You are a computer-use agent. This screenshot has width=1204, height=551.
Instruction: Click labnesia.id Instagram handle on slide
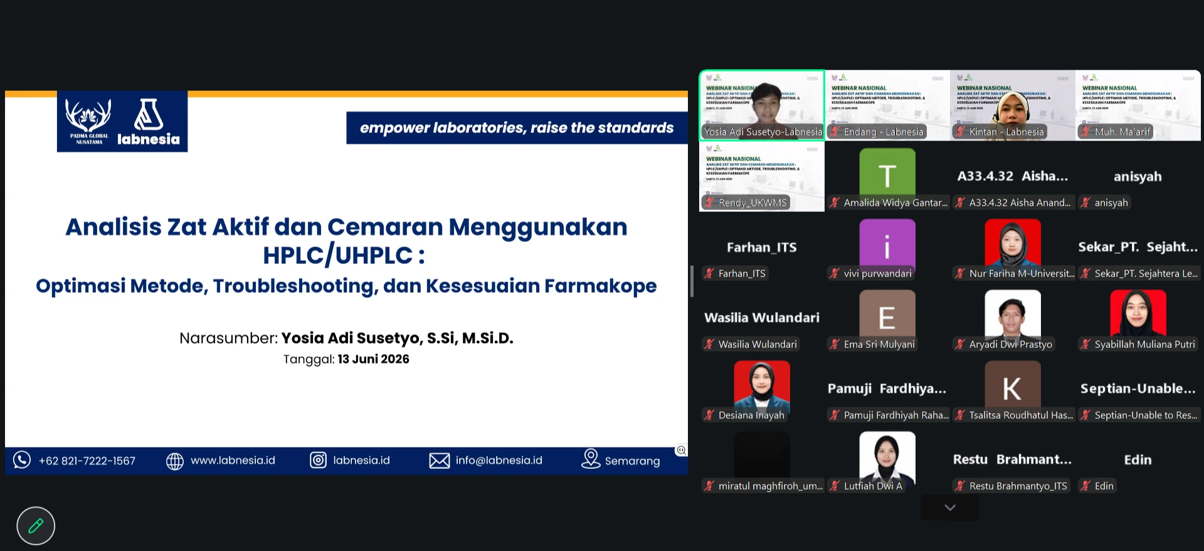(361, 461)
